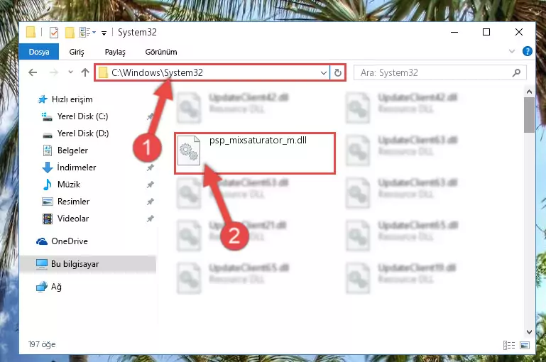Click the vertical scrollbar thumb
Screen dimensions: 546x362
pyautogui.click(x=529, y=115)
